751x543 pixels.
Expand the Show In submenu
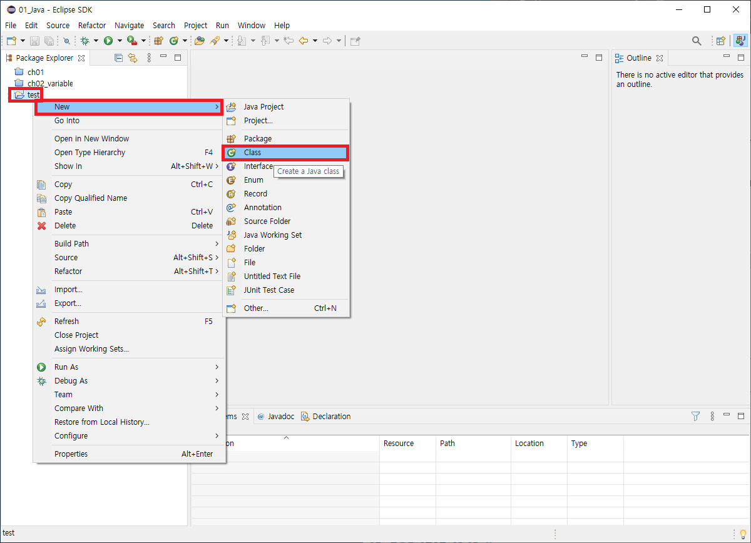click(x=129, y=166)
